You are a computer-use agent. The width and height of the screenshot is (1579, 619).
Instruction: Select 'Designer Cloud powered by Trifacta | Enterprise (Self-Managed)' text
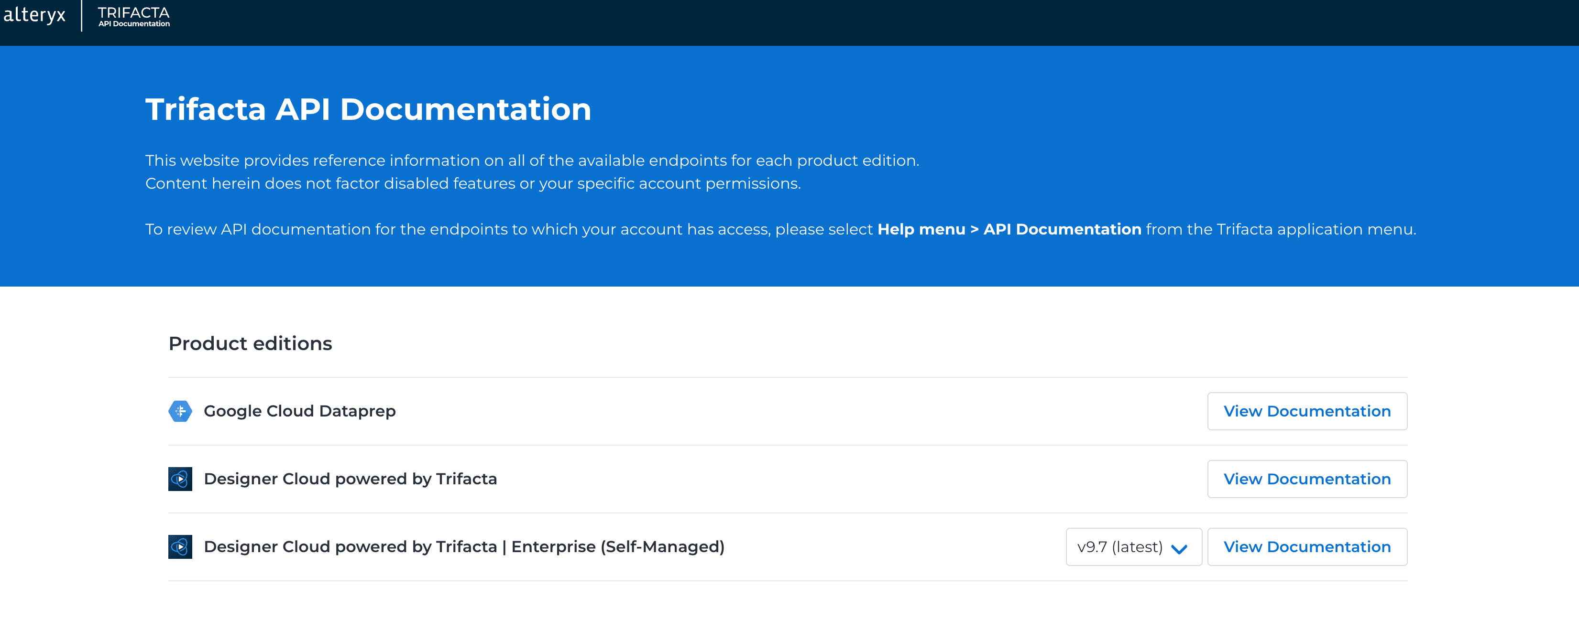(464, 547)
